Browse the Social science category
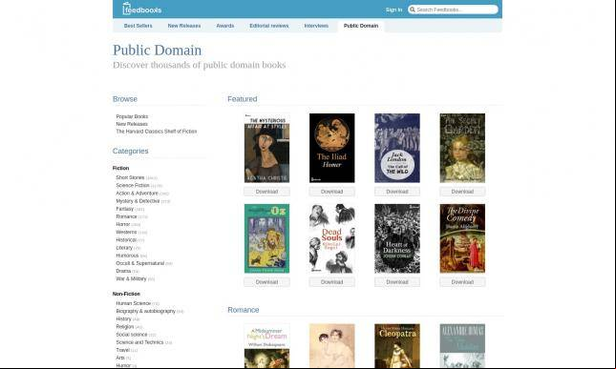 [x=132, y=335]
